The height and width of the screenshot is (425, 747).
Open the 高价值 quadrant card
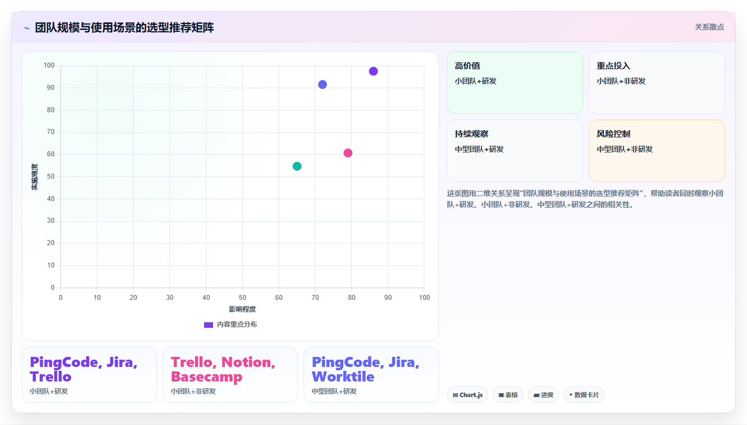(515, 83)
